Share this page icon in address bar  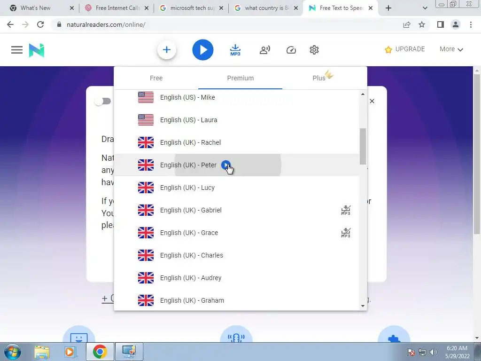tap(407, 24)
